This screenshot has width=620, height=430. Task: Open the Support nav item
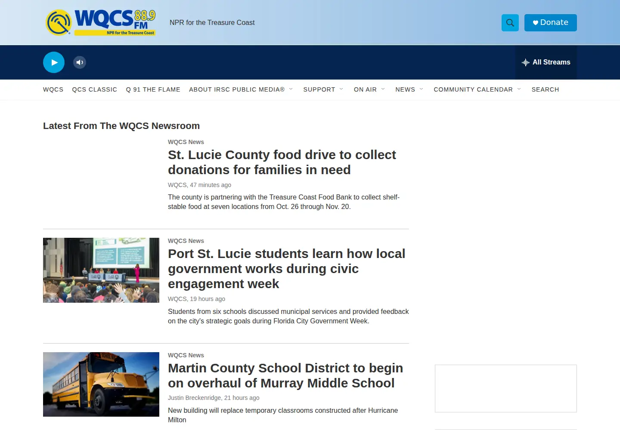tap(319, 89)
